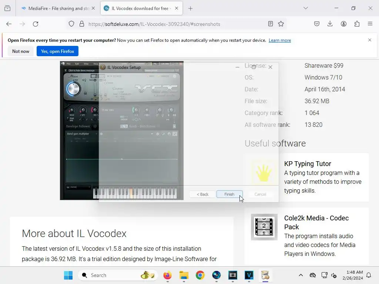Switch to the IL Vocodex download tab
This screenshot has width=379, height=284.
pos(141,9)
